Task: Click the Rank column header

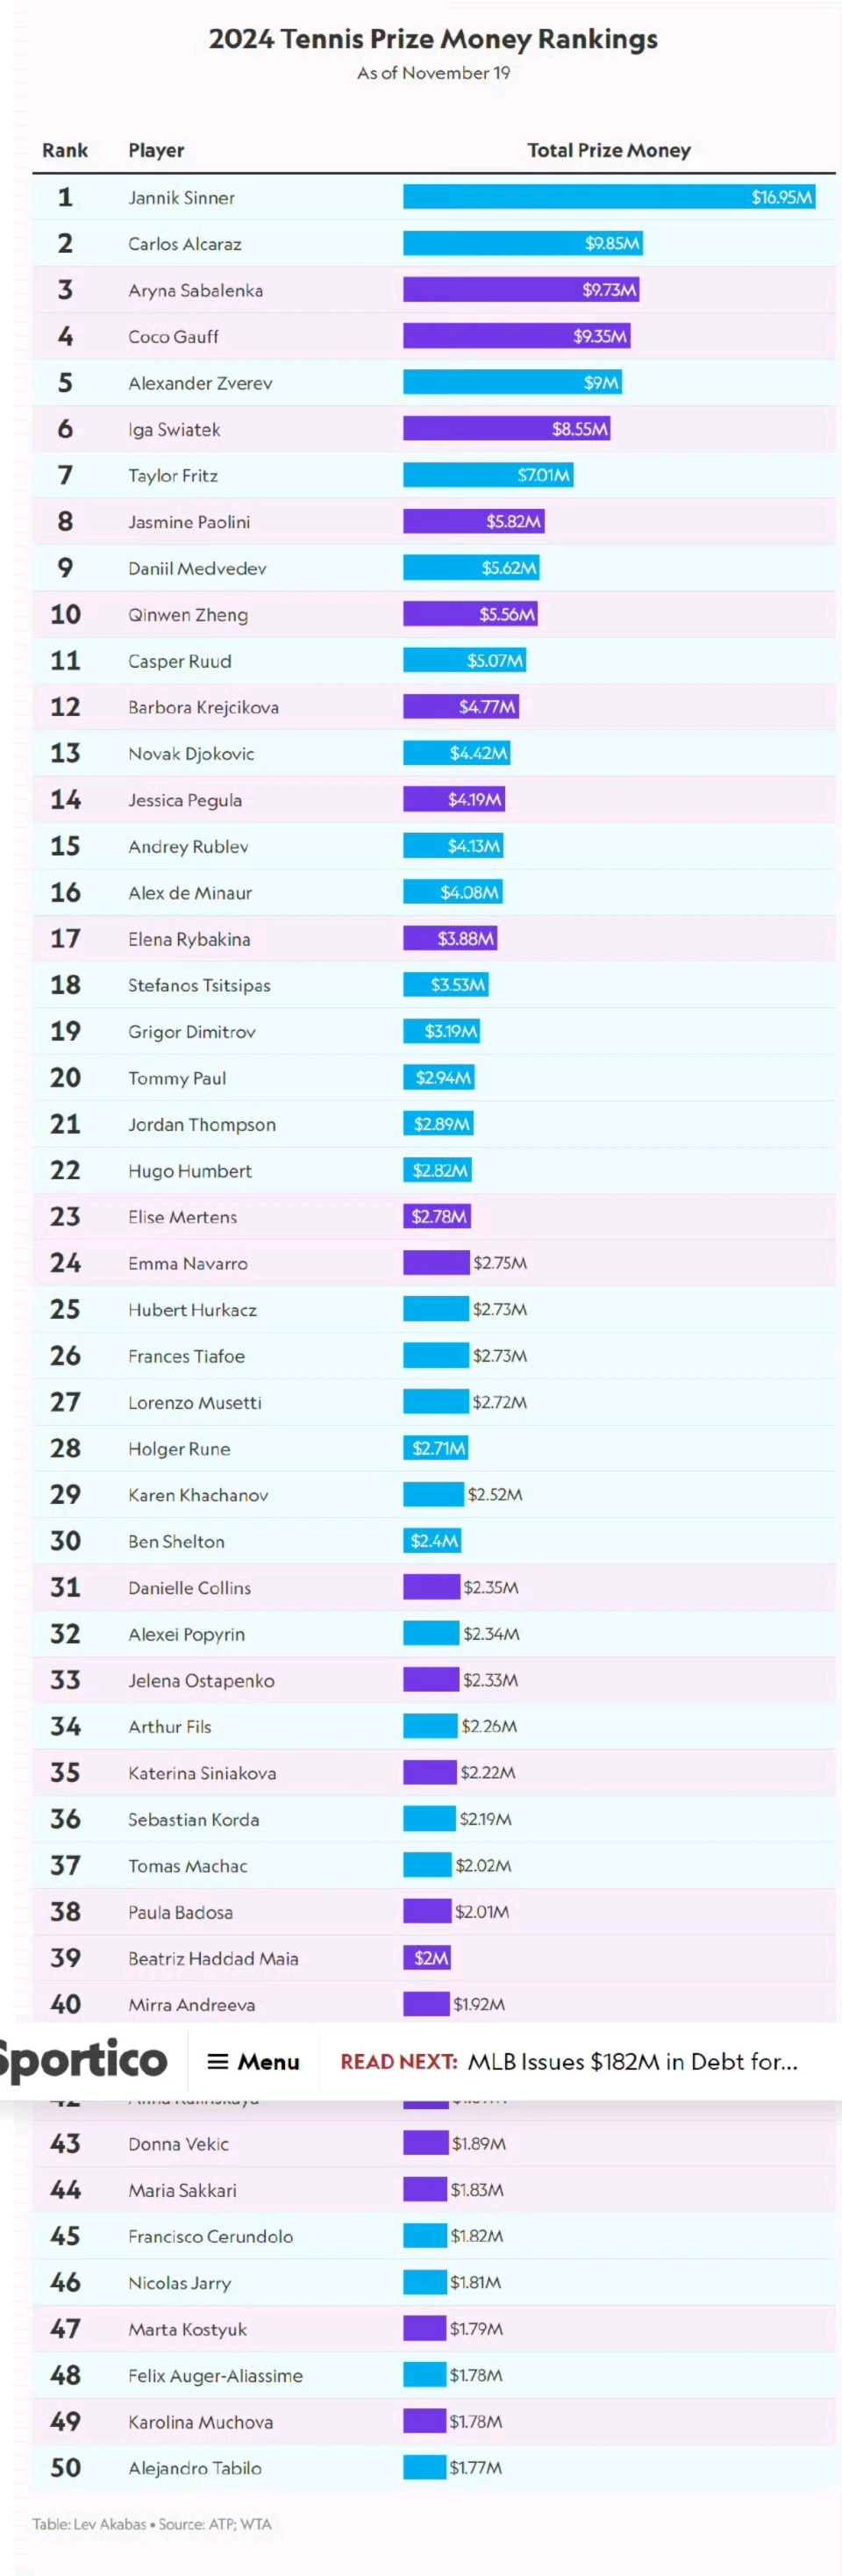Action: pyautogui.click(x=65, y=150)
